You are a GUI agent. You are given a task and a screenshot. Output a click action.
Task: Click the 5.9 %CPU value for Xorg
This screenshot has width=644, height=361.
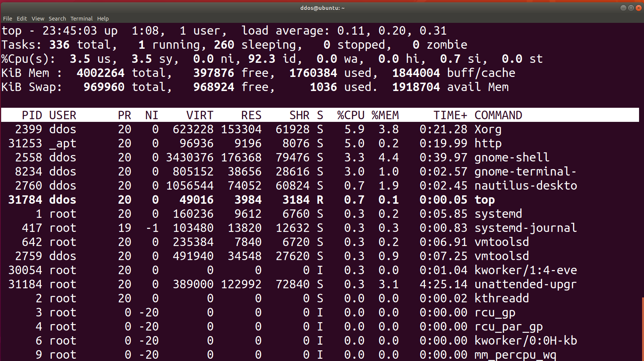354,129
